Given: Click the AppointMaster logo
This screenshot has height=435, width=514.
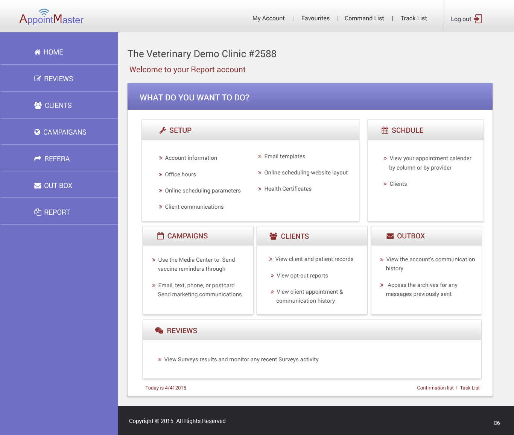Looking at the screenshot, I should click(x=52, y=17).
